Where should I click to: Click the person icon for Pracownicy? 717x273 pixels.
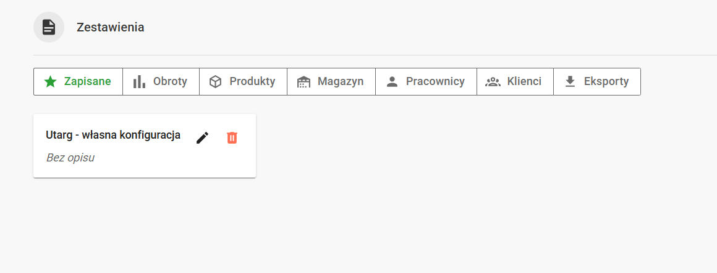click(392, 81)
